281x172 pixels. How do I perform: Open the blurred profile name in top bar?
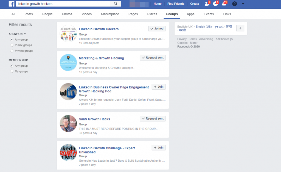[138, 4]
